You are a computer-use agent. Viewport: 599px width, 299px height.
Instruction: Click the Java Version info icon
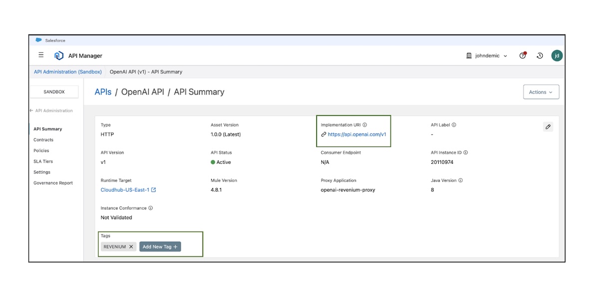(x=460, y=180)
